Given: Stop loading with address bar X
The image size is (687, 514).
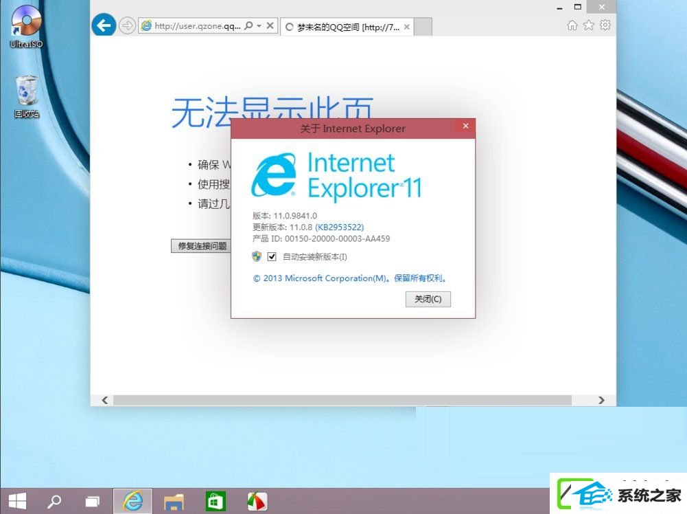Looking at the screenshot, I should coord(270,25).
